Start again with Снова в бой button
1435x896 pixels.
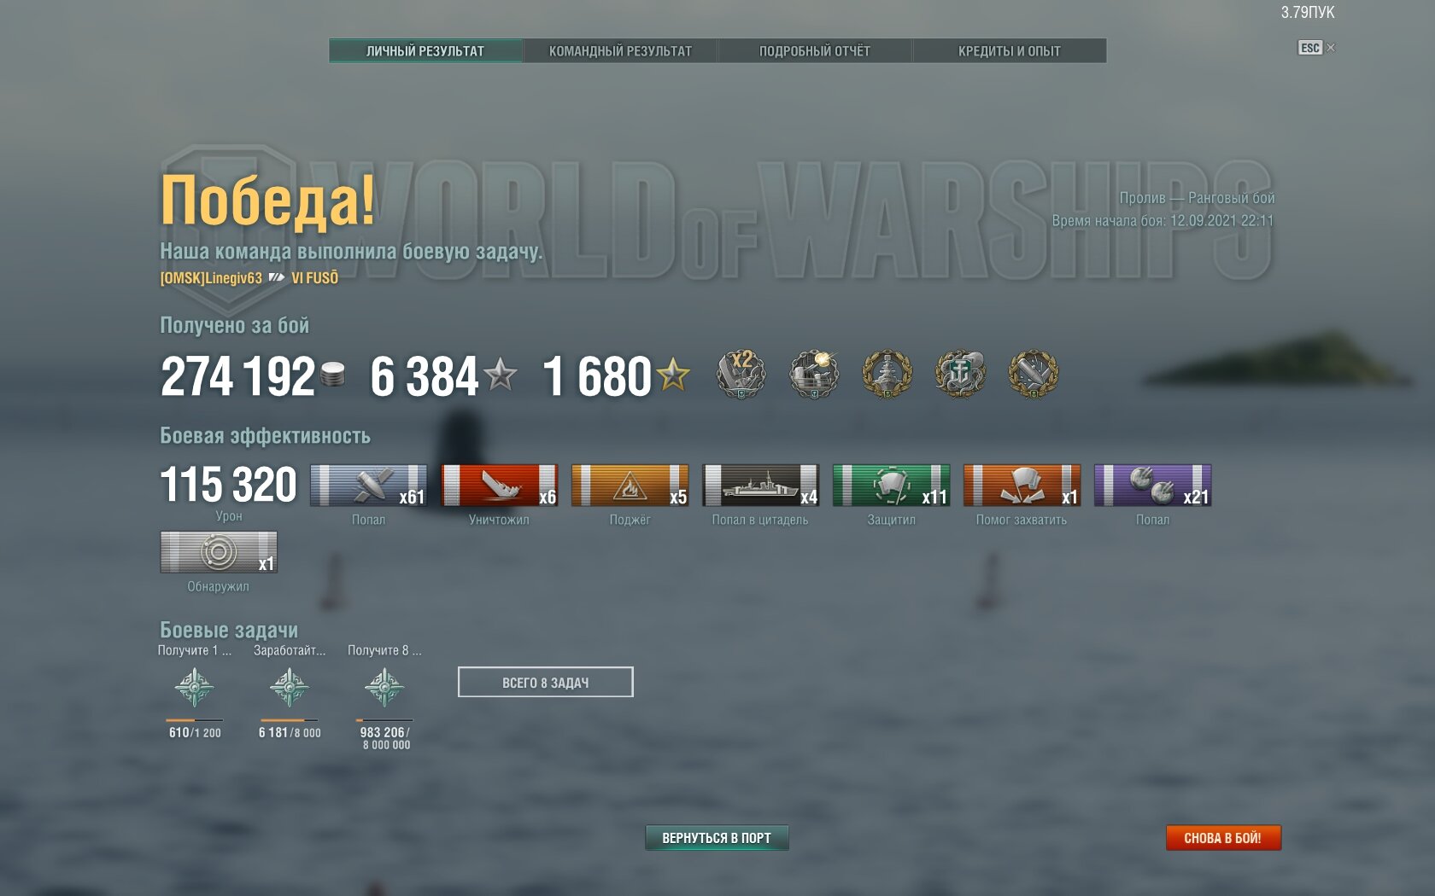coord(1223,838)
